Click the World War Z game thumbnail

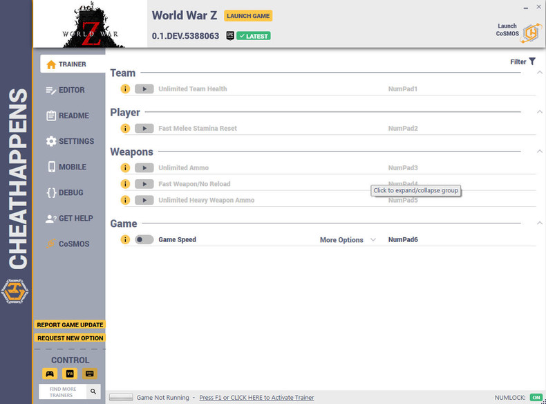[90, 24]
